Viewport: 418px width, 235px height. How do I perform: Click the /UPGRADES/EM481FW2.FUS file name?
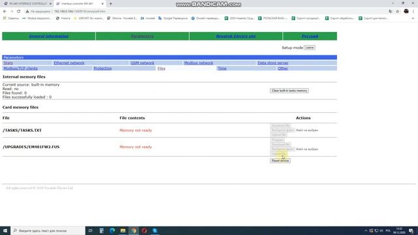(31, 147)
